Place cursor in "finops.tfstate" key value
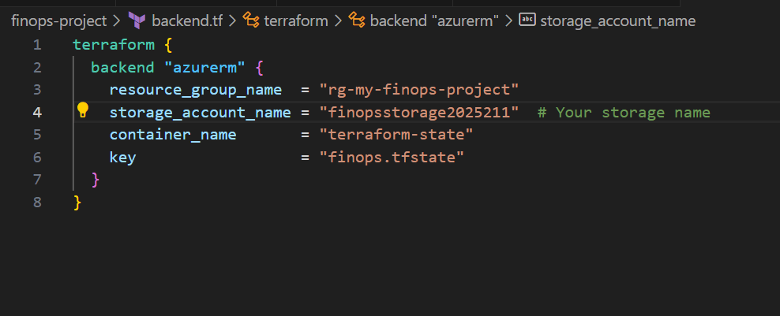Screen dimensions: 780x316 click(x=392, y=158)
